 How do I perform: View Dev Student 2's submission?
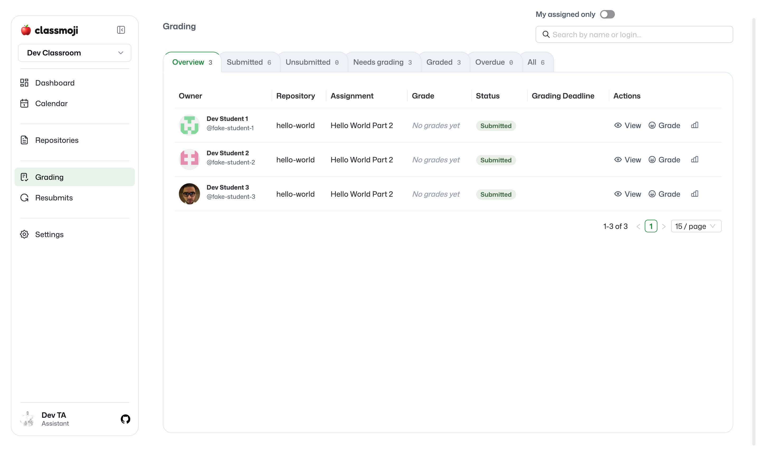[x=628, y=159]
